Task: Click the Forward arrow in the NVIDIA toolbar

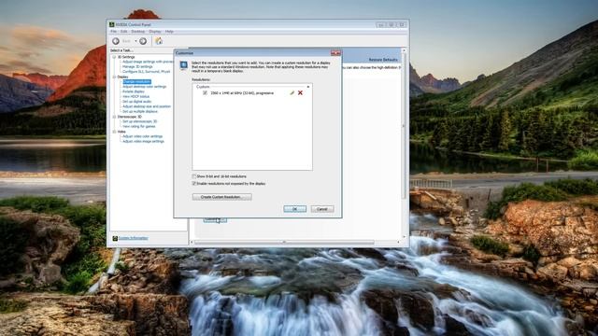Action: point(143,41)
